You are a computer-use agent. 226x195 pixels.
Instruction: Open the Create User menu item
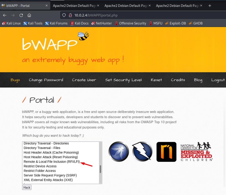[x=84, y=80]
